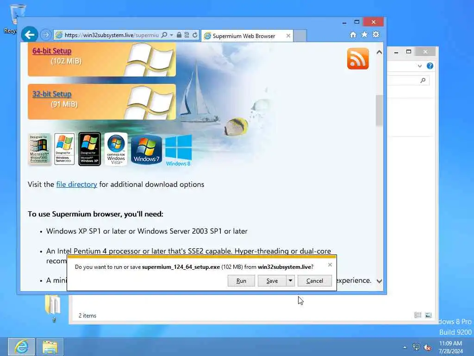
Task: Open the clock showing 11:09 AM
Action: click(x=450, y=347)
